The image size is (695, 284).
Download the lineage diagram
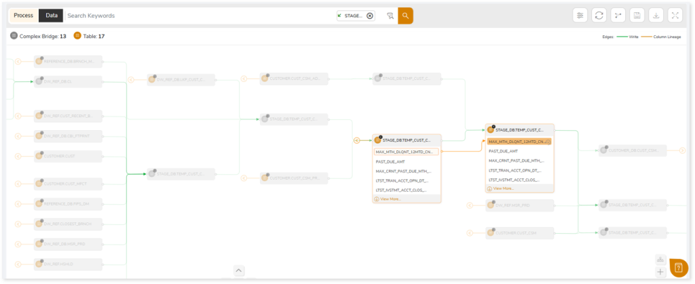point(656,15)
